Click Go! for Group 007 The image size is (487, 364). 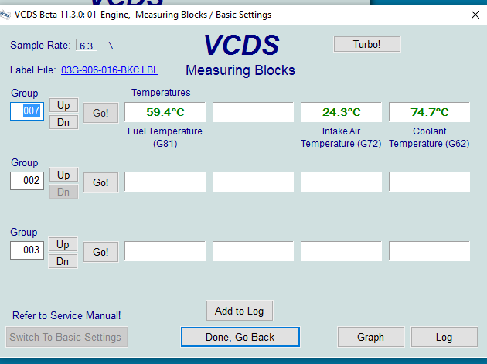click(x=100, y=113)
